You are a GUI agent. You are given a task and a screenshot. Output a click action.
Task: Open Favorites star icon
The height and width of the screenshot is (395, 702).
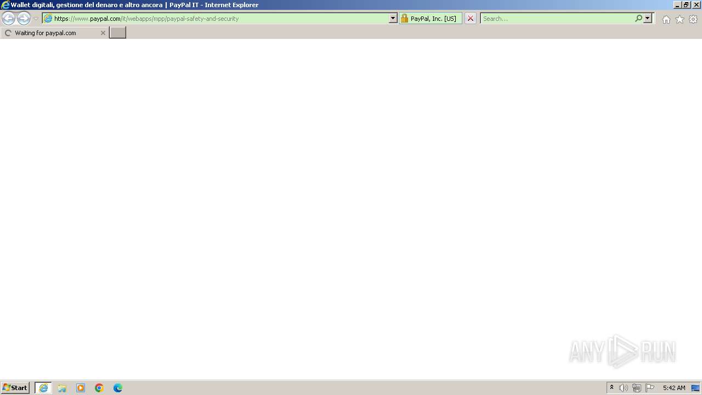point(680,19)
